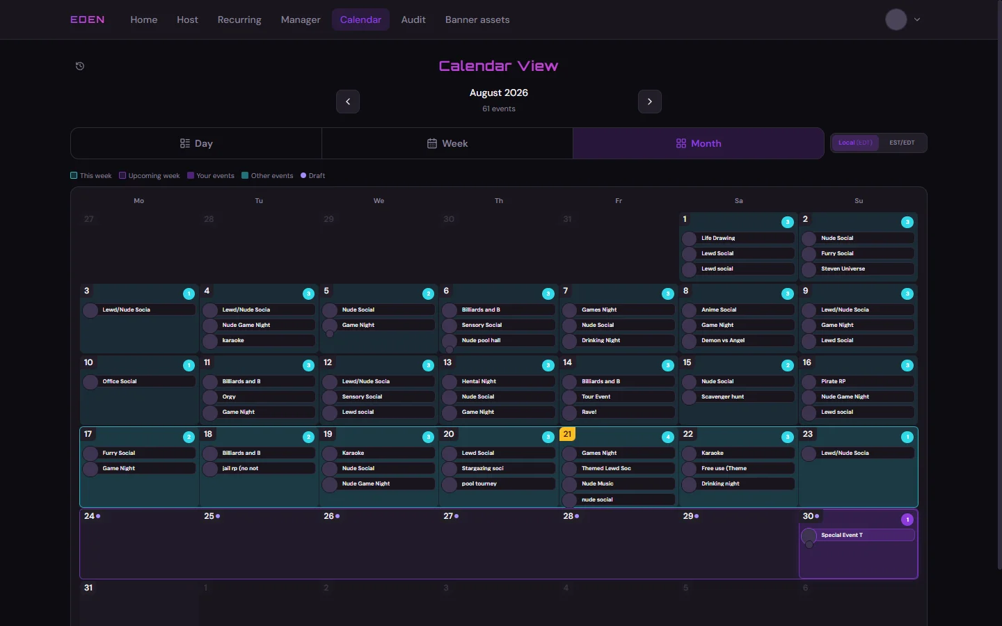Open Steven Universe event on August 2
The image size is (1002, 626).
[858, 268]
